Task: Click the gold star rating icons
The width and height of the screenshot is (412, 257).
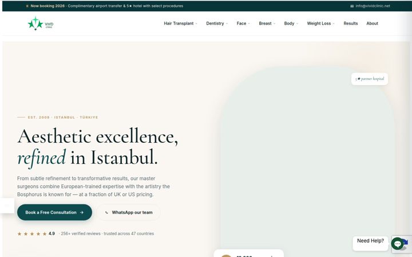Action: click(32, 234)
